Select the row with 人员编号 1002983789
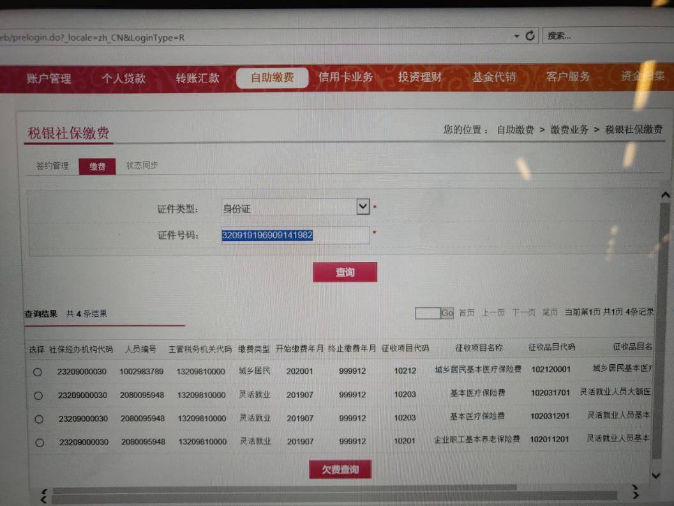This screenshot has width=674, height=506. [38, 372]
